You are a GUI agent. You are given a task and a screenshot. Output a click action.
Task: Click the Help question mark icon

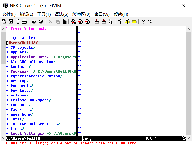[x=143, y=22]
